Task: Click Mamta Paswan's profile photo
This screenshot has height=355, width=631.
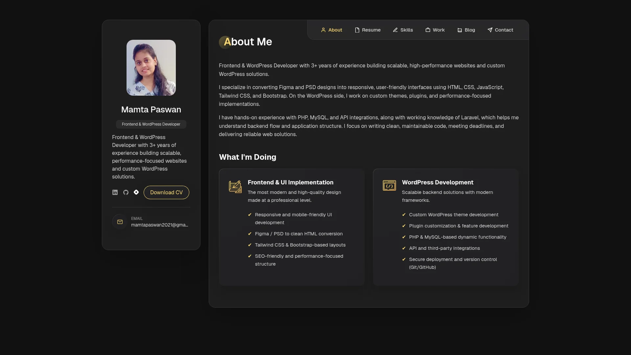Action: (x=151, y=68)
